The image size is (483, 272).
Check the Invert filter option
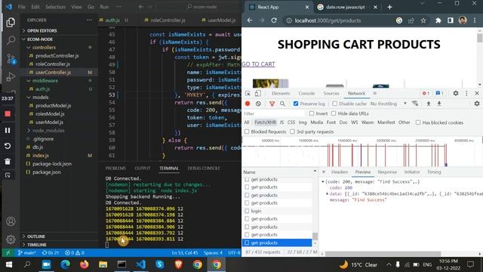pyautogui.click(x=312, y=113)
